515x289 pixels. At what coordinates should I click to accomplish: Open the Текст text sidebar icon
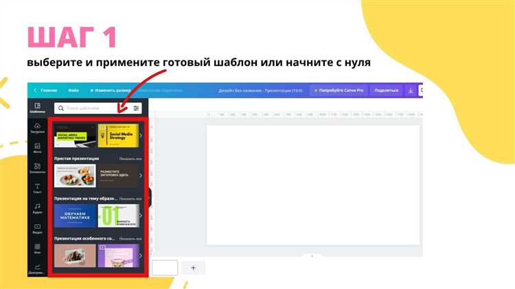tap(38, 188)
